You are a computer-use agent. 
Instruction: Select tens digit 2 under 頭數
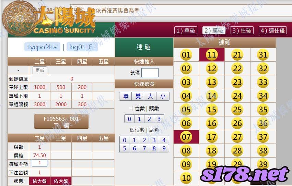149,119
